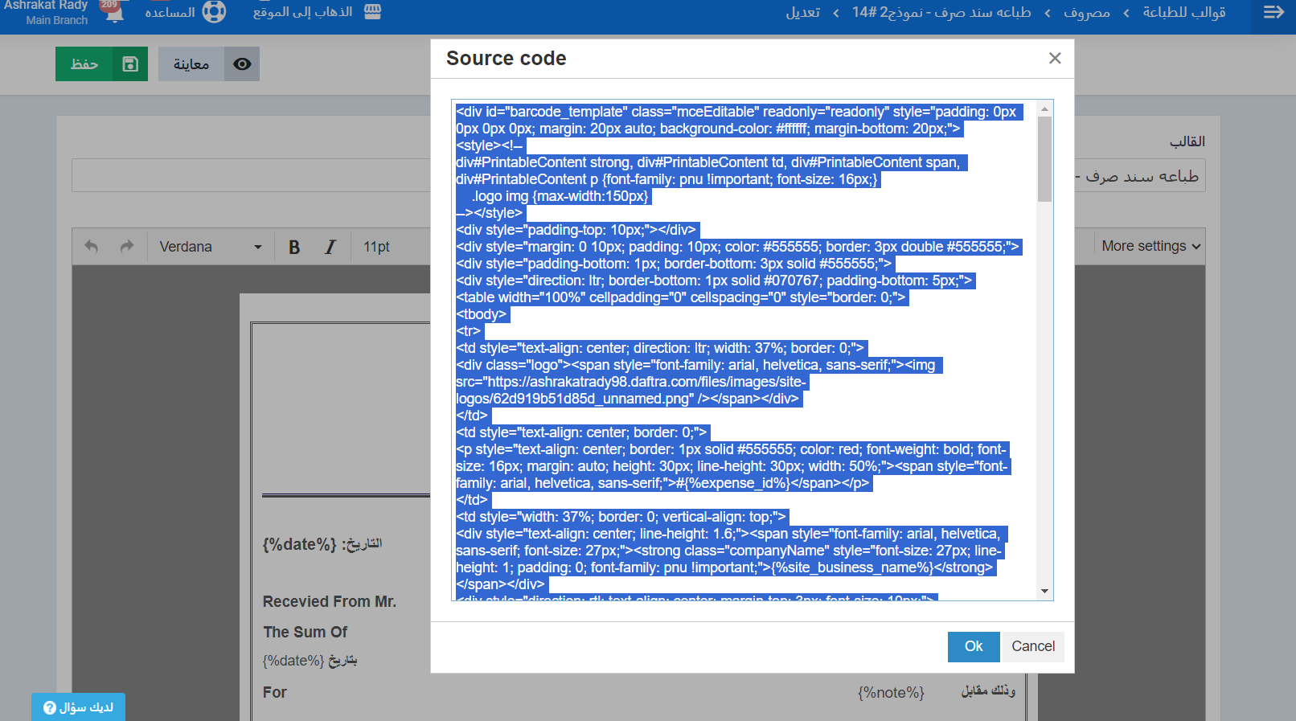Click the store icon for going to site
The width and height of the screenshot is (1296, 721).
point(372,12)
